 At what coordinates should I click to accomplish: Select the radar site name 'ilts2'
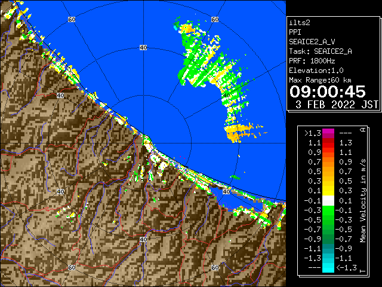point(300,23)
